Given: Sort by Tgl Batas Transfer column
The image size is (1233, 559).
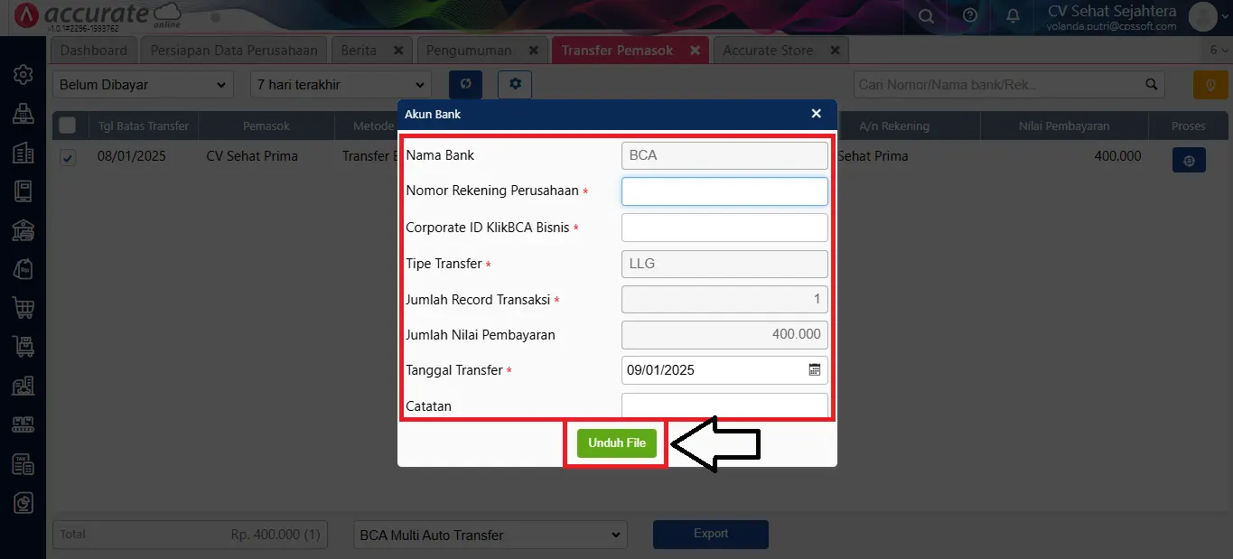Looking at the screenshot, I should click(x=144, y=126).
